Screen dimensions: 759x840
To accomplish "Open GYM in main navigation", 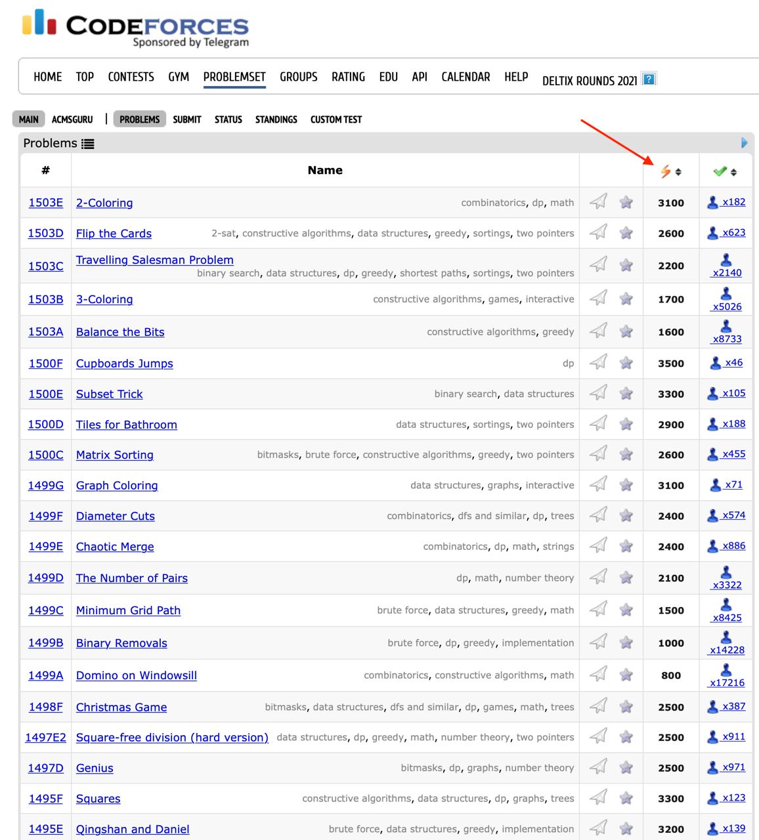I will [x=179, y=77].
